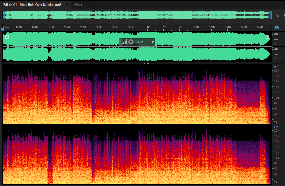
Task: Click the HUD volume bars icon
Action: coord(124,42)
